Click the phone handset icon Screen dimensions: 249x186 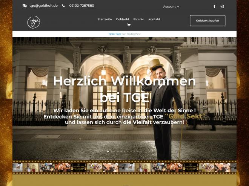pyautogui.click(x=63, y=6)
